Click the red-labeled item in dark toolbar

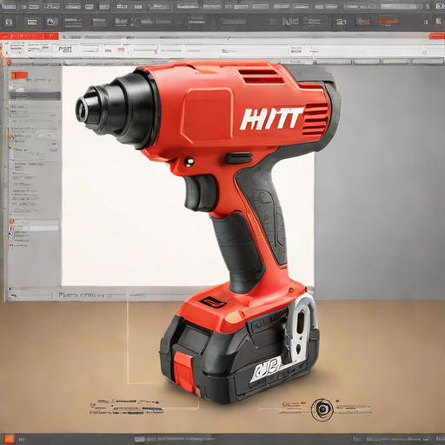pos(389,22)
